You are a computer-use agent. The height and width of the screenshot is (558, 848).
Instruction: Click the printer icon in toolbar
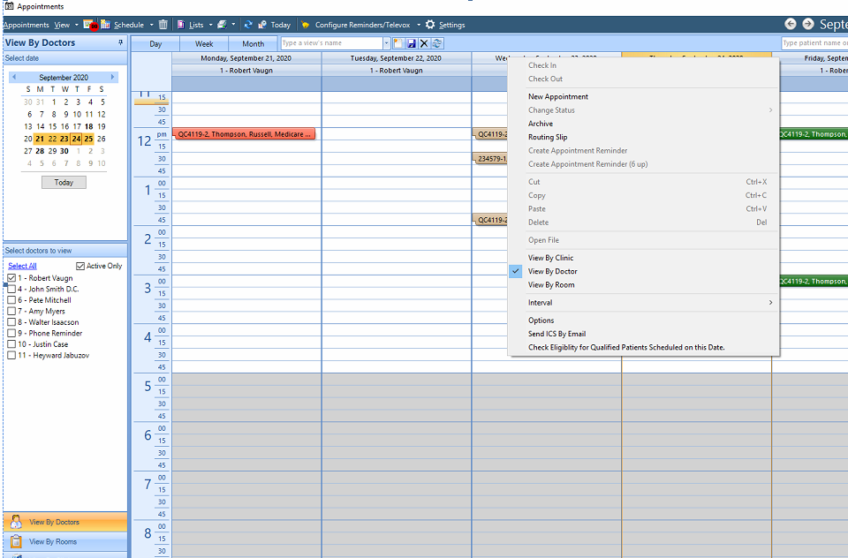point(222,25)
